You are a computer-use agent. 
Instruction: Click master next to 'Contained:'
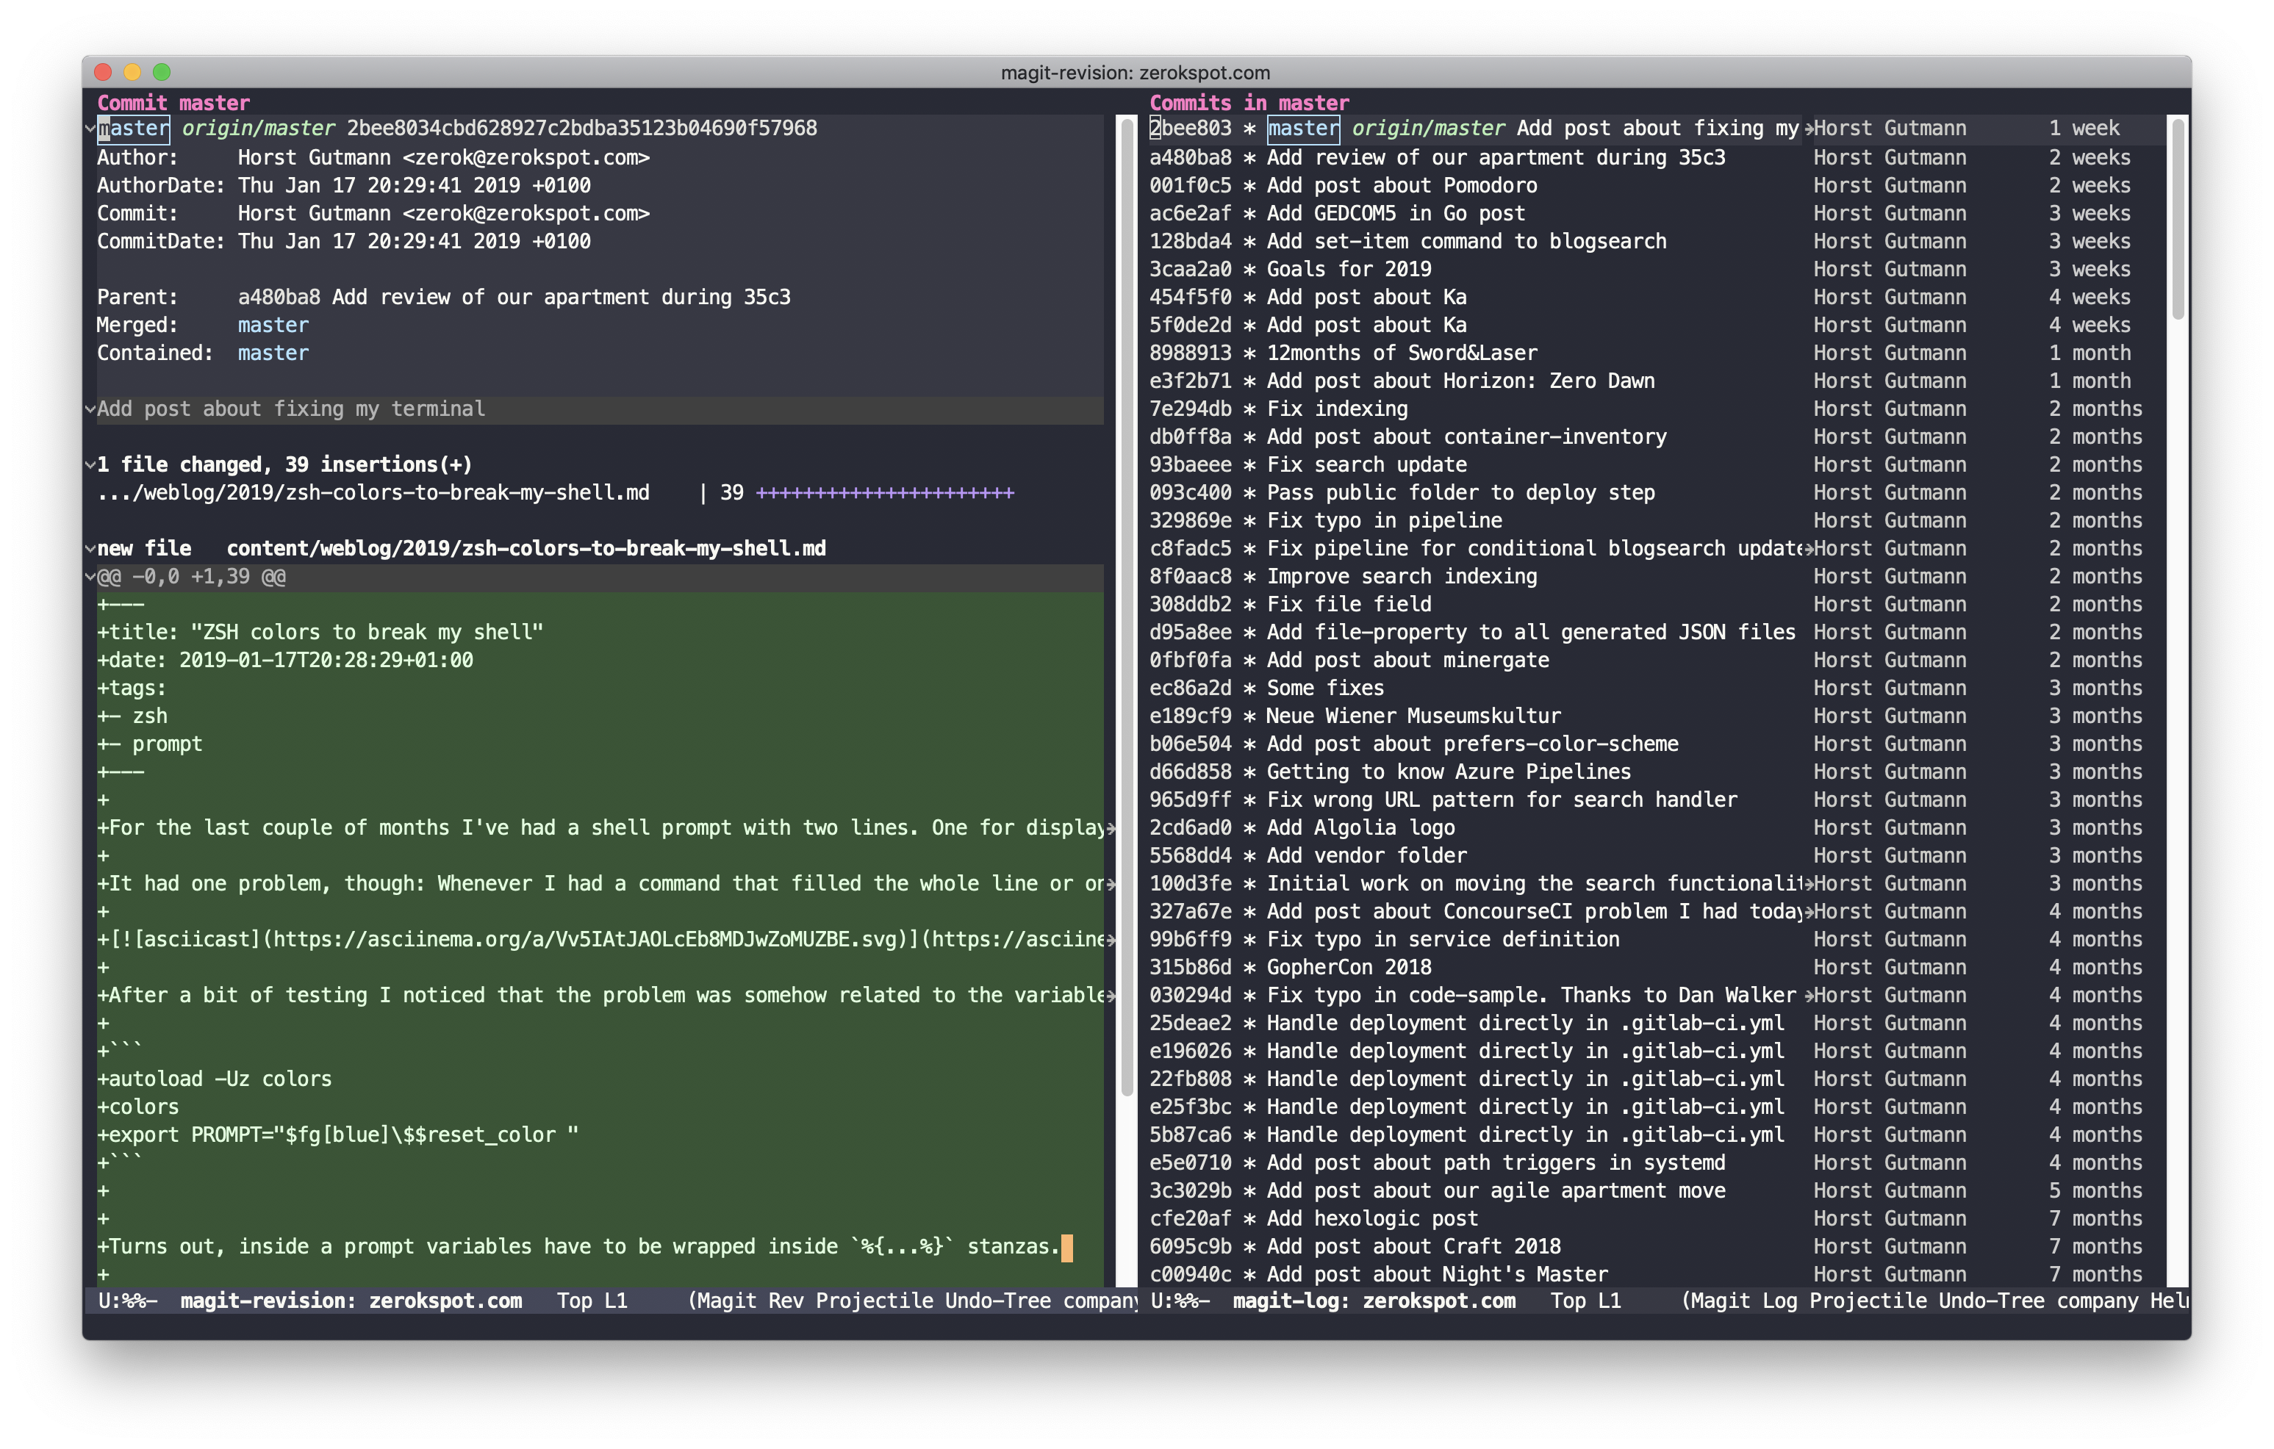(x=273, y=353)
